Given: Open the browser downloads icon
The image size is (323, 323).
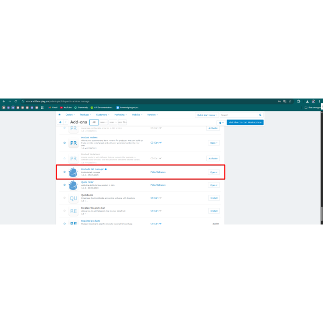Looking at the screenshot, I should 307,101.
